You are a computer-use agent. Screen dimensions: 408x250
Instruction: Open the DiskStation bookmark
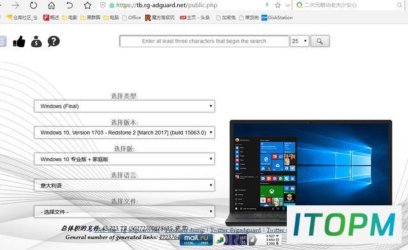click(277, 18)
